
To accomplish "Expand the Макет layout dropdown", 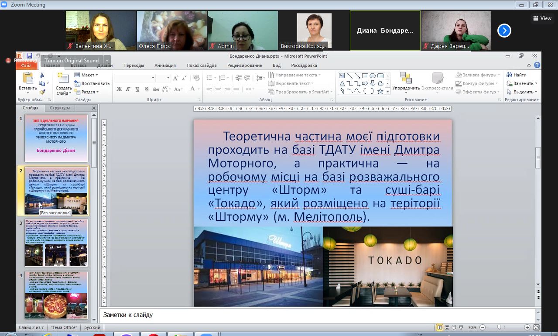I will click(87, 75).
